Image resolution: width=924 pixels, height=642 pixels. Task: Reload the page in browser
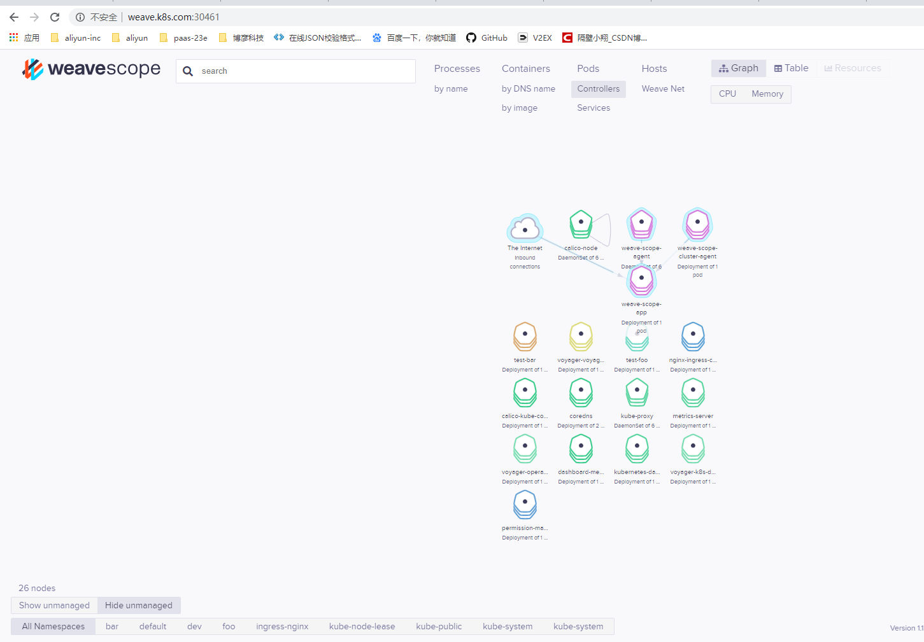click(x=55, y=17)
